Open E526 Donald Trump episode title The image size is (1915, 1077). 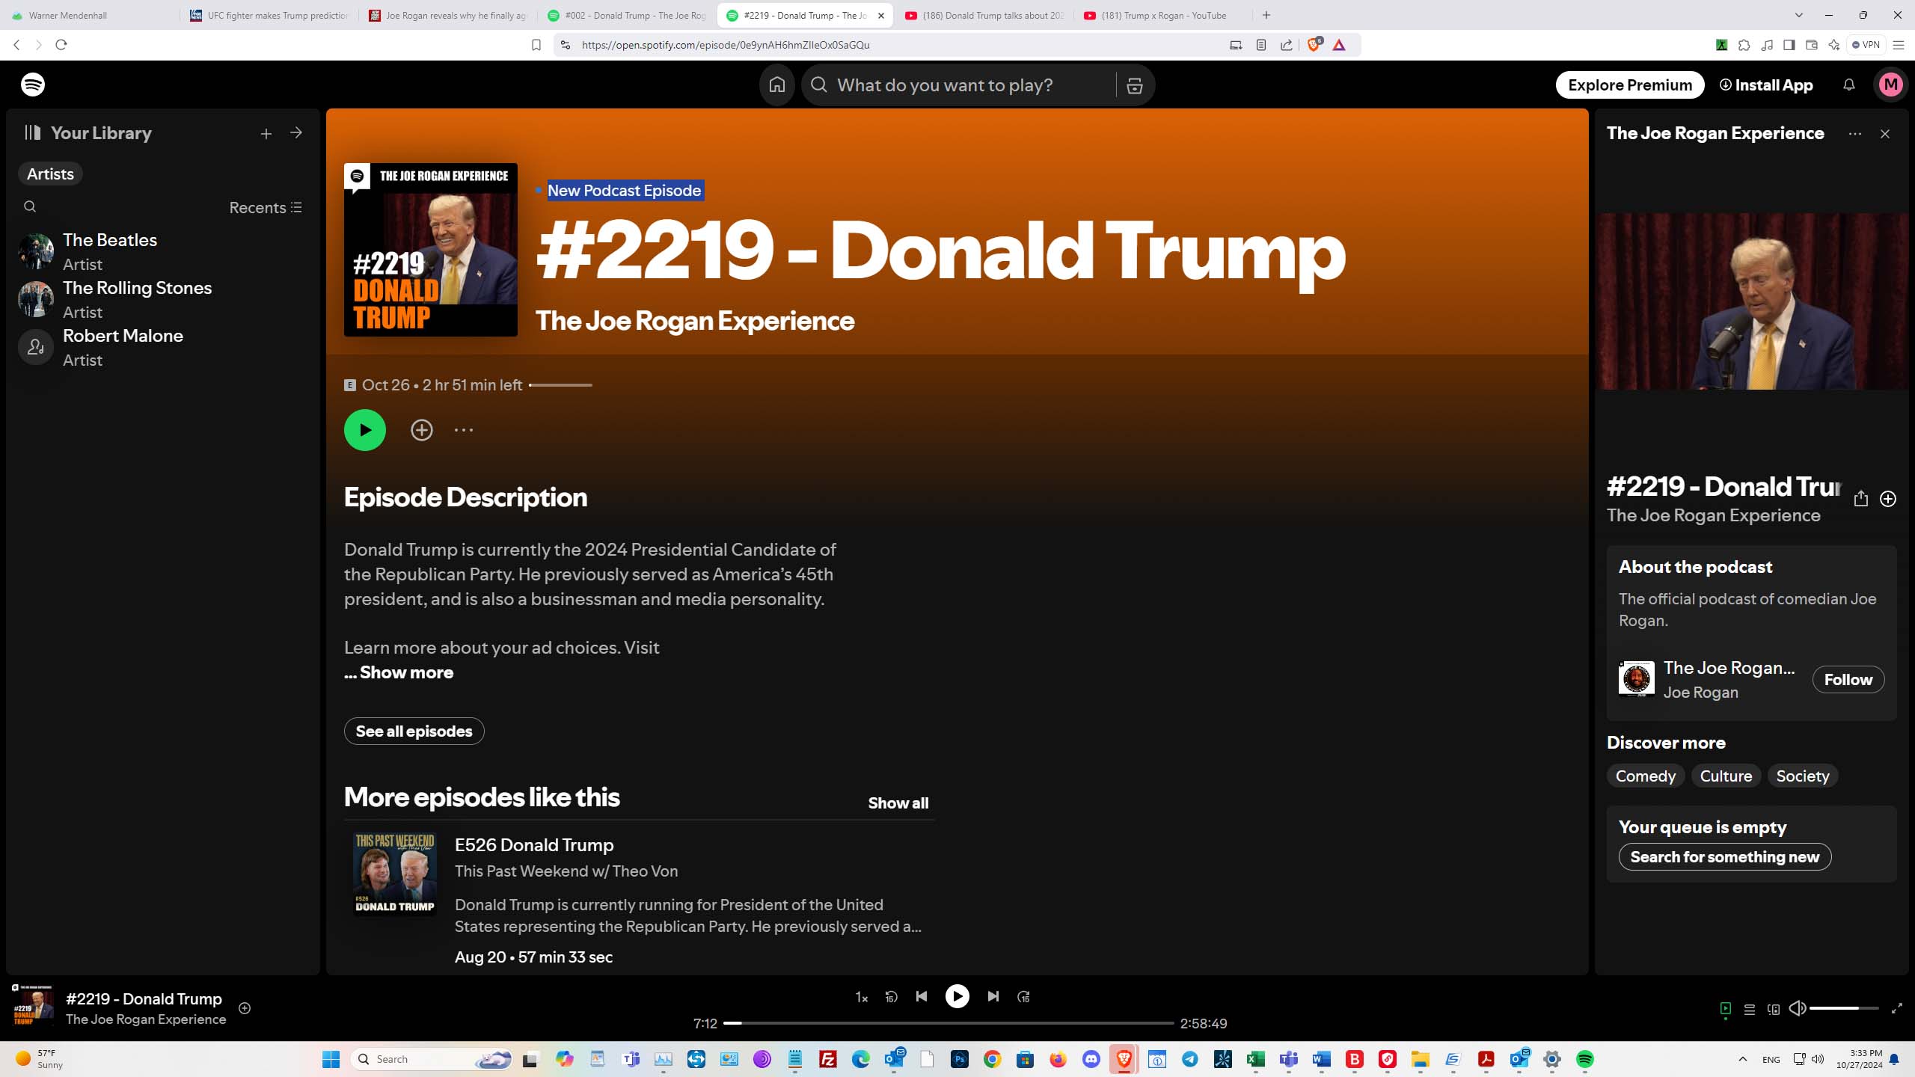tap(534, 844)
